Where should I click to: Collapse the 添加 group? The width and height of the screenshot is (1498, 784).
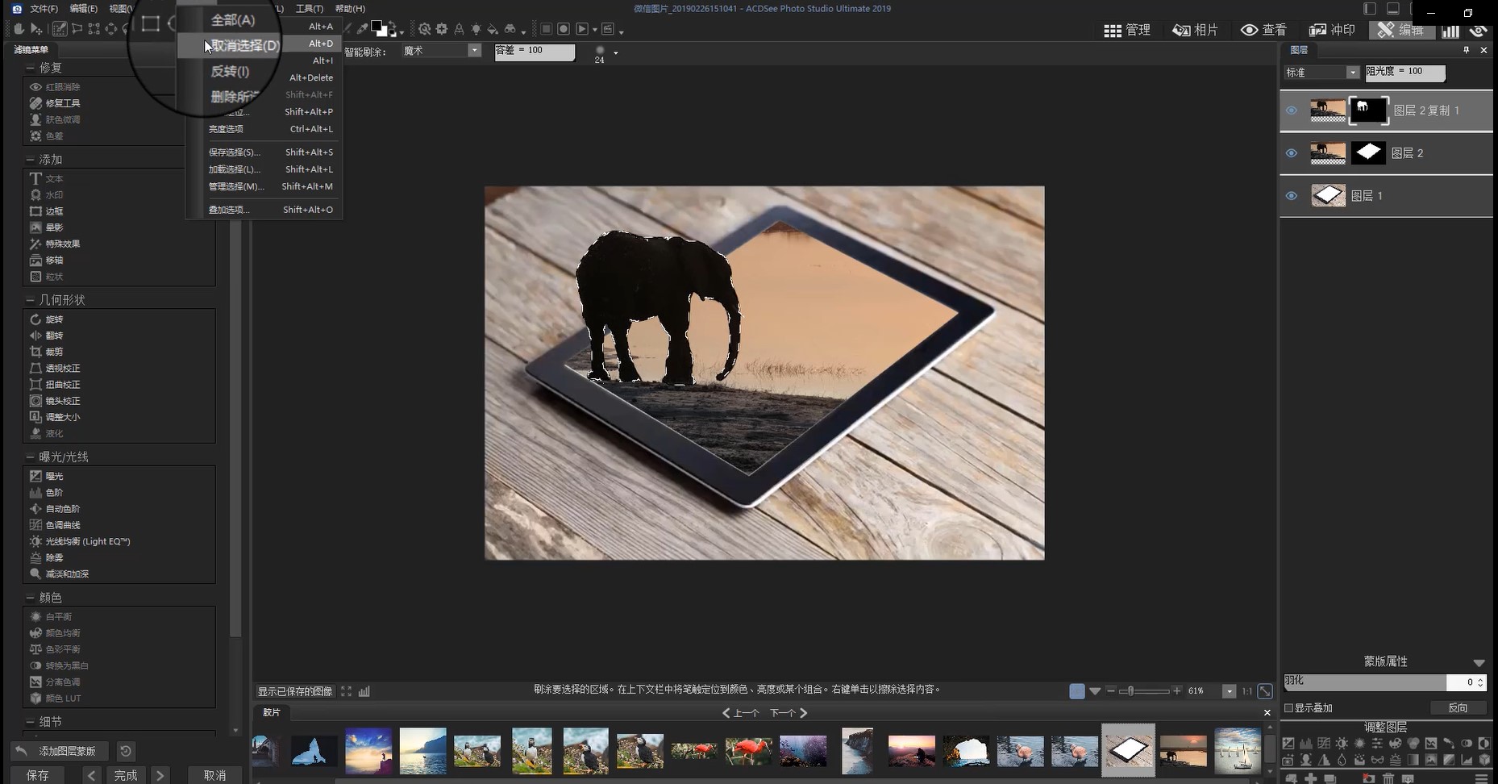30,160
